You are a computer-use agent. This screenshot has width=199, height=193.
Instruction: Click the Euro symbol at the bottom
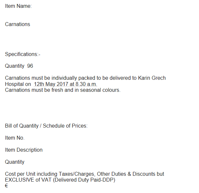point(7,186)
